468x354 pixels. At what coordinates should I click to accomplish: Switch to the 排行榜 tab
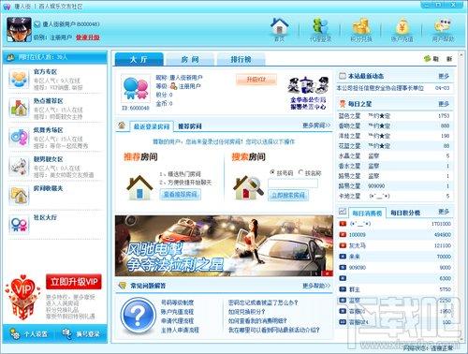coord(241,59)
